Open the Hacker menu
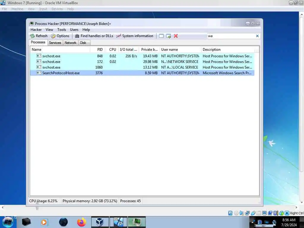The image size is (304, 228). tap(36, 30)
